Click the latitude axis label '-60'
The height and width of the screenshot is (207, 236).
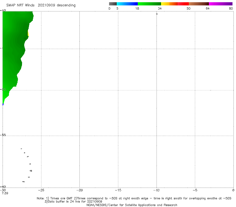tap(3, 187)
